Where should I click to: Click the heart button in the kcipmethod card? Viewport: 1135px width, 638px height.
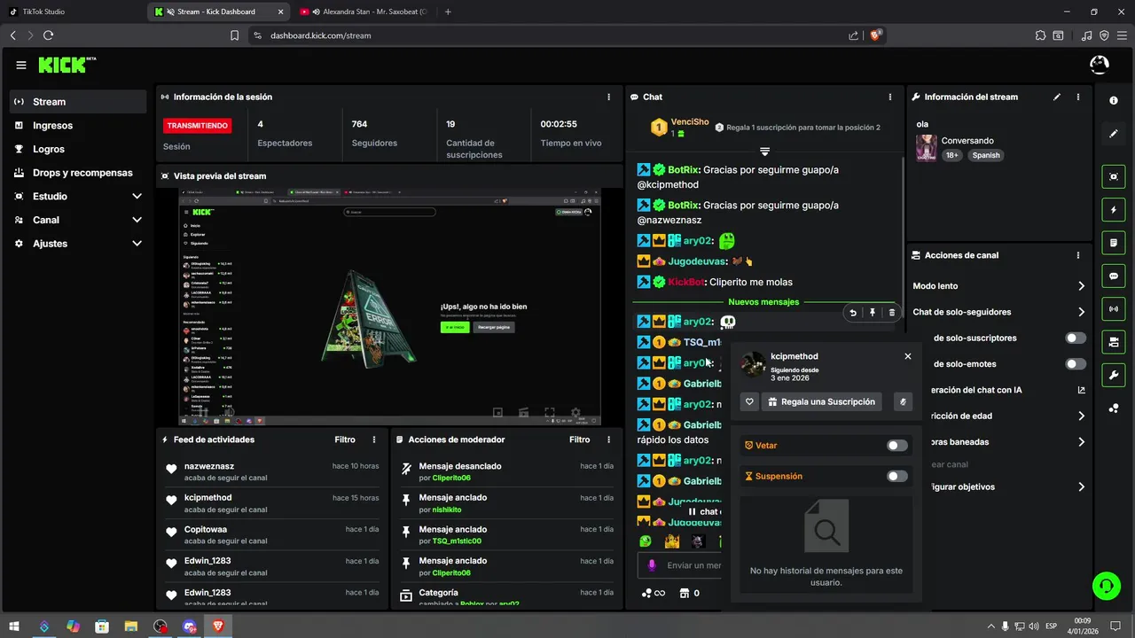[x=749, y=401]
